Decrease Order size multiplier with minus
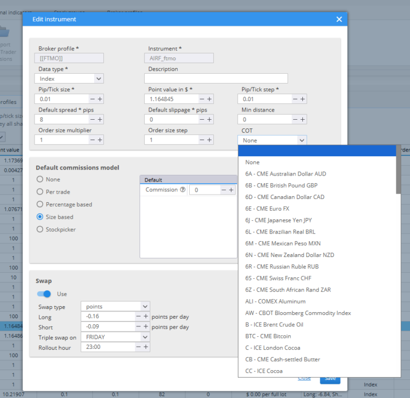 (92, 140)
